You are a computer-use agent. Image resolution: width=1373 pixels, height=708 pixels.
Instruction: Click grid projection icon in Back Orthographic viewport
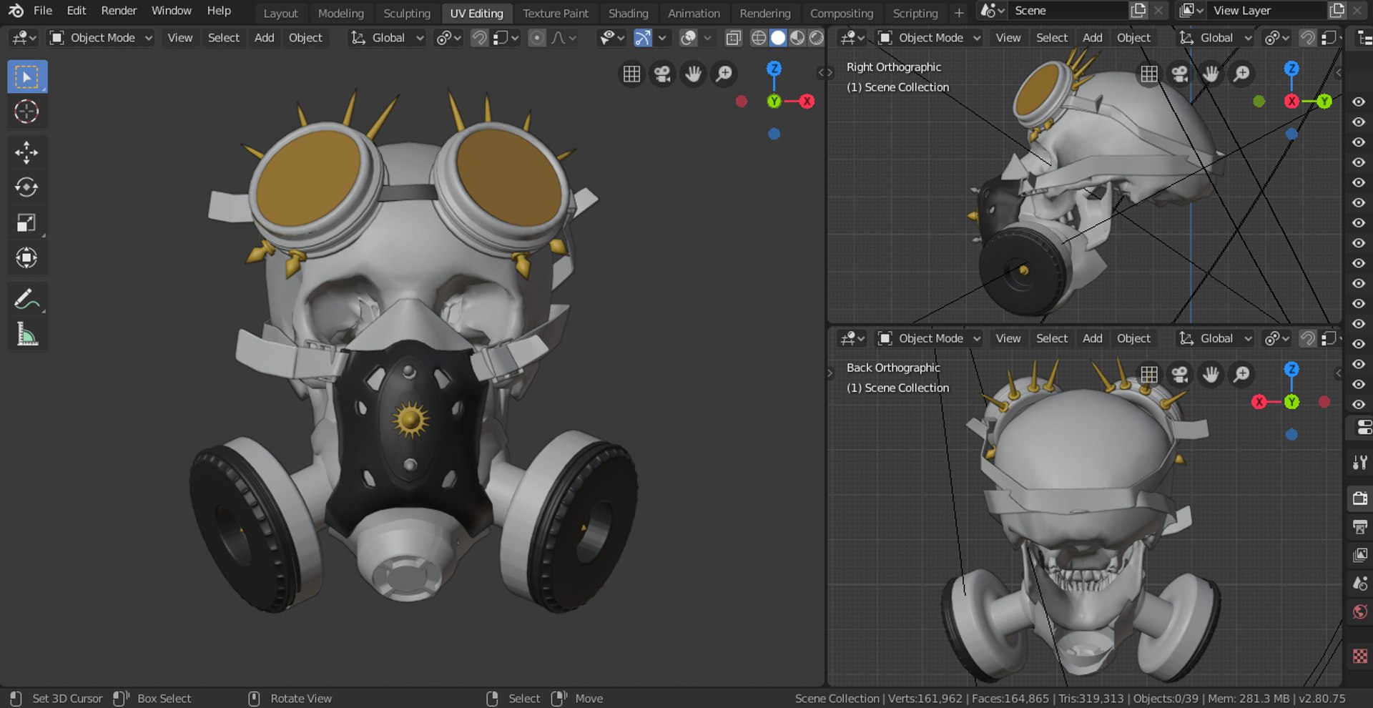click(x=1149, y=374)
